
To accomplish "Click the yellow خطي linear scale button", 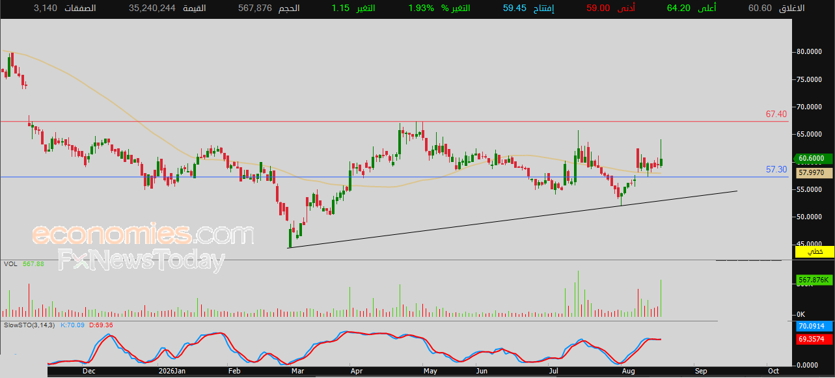I will click(813, 251).
